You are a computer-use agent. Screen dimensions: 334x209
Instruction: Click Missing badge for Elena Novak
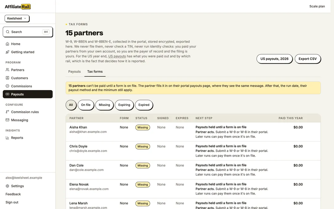point(143,185)
